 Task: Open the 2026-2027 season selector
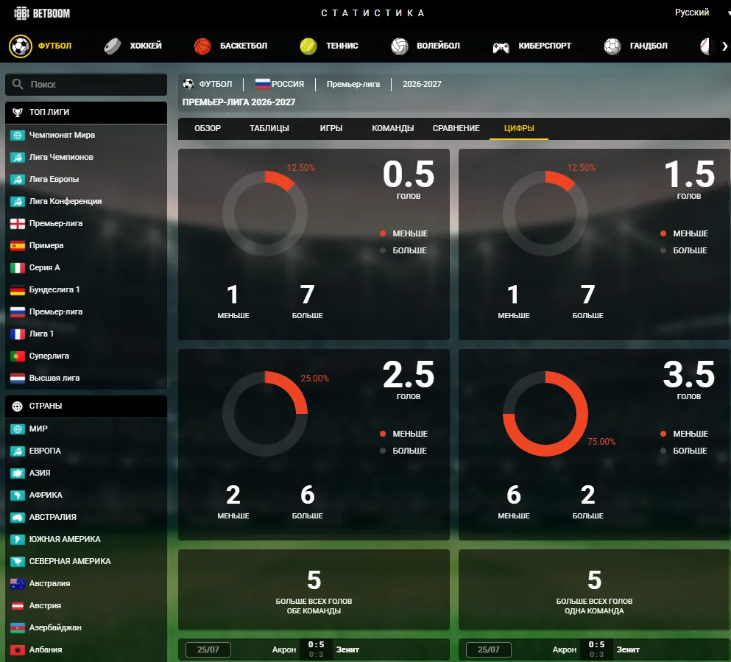coord(422,84)
